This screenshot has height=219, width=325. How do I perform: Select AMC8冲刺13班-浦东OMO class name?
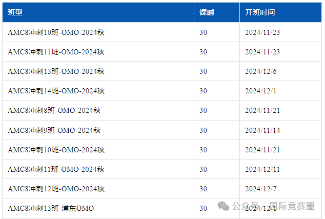[51, 208]
